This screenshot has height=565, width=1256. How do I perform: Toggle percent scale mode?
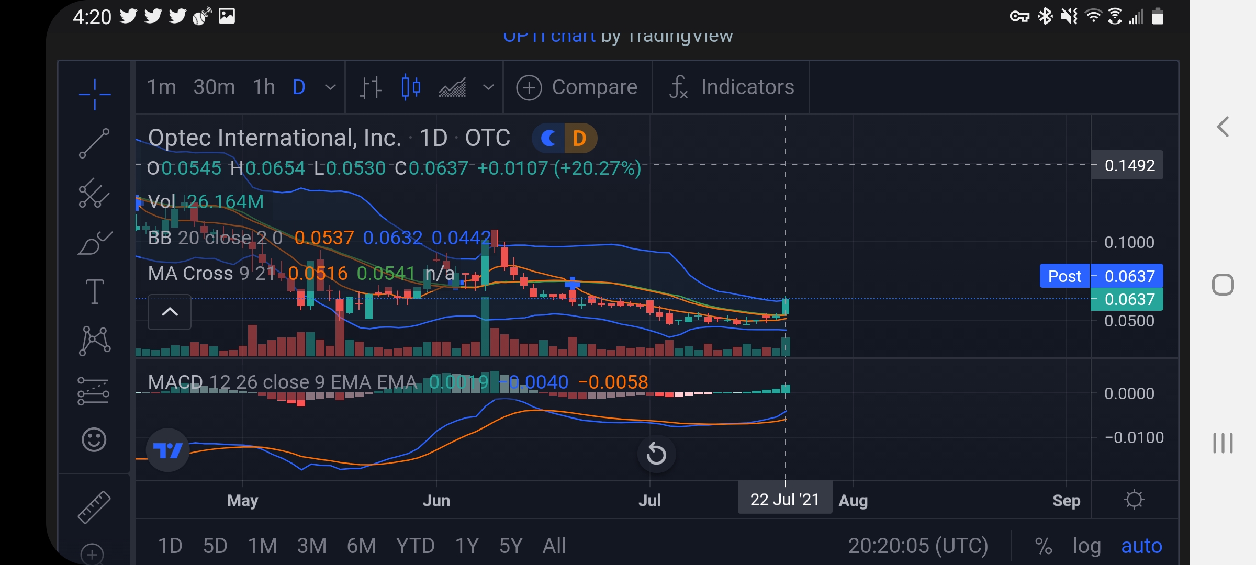[1043, 546]
